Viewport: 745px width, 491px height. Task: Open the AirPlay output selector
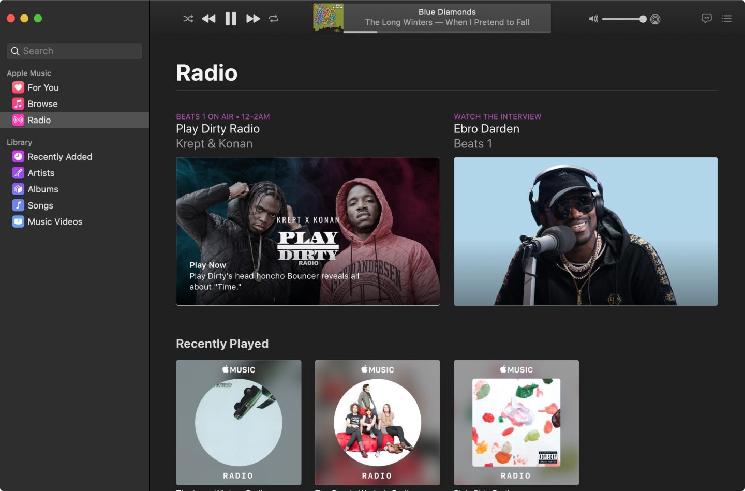pos(655,19)
